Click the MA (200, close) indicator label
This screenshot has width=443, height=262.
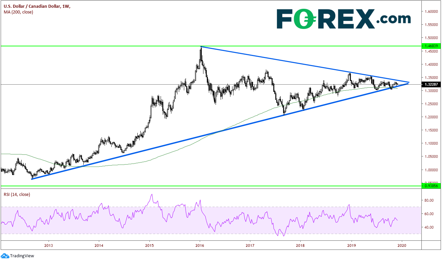(x=19, y=12)
